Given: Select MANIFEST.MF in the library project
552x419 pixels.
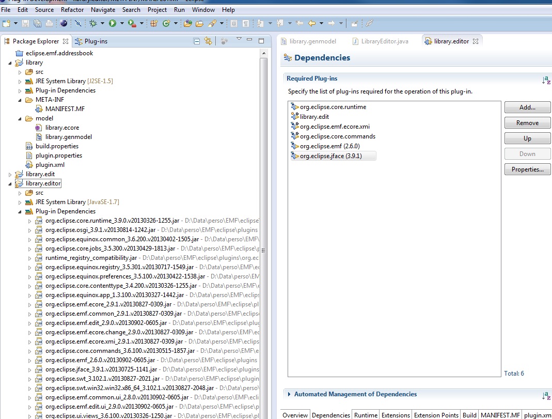Looking at the screenshot, I should pos(60,109).
